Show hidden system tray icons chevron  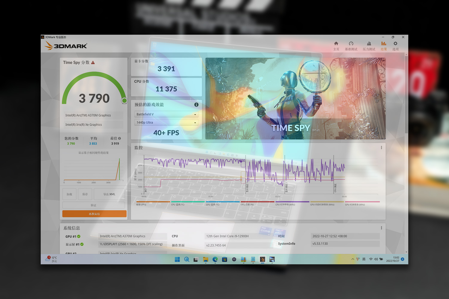(x=353, y=259)
